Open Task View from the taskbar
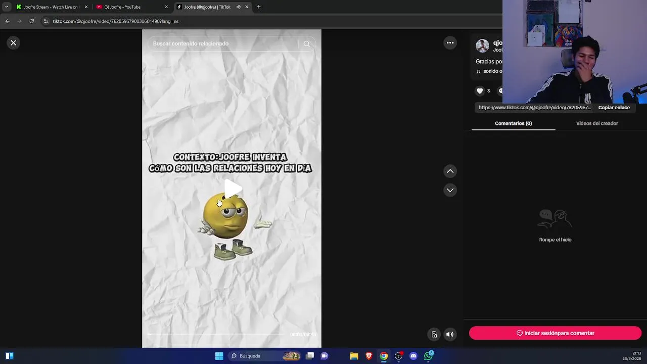 tap(310, 356)
